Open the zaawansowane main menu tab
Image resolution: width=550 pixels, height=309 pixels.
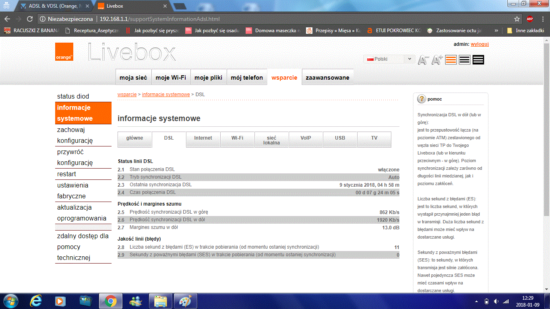point(327,78)
